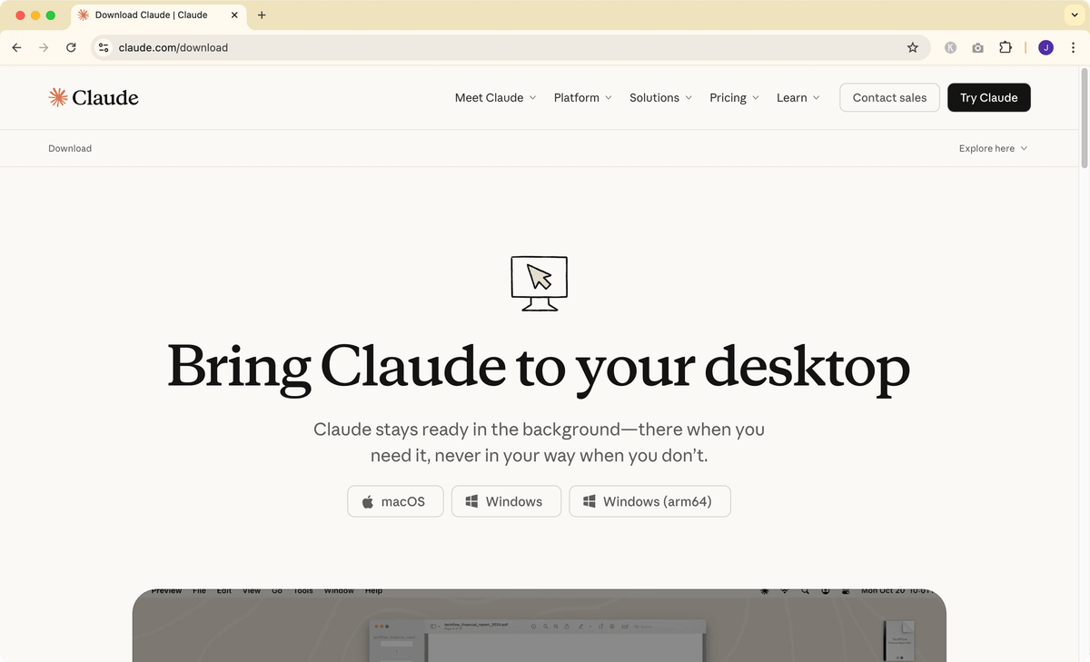1090x662 pixels.
Task: View site information icon in address bar
Action: (x=104, y=47)
